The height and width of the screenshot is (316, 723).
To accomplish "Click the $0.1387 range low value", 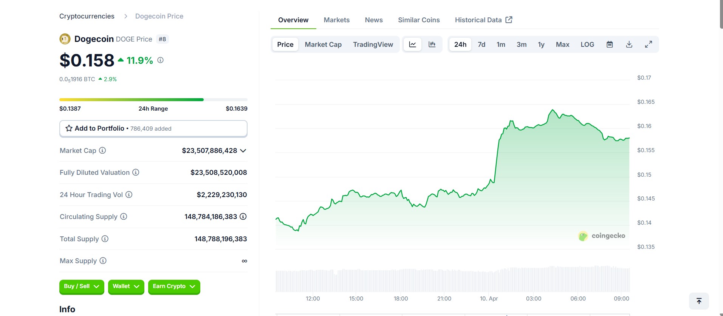I will [70, 109].
